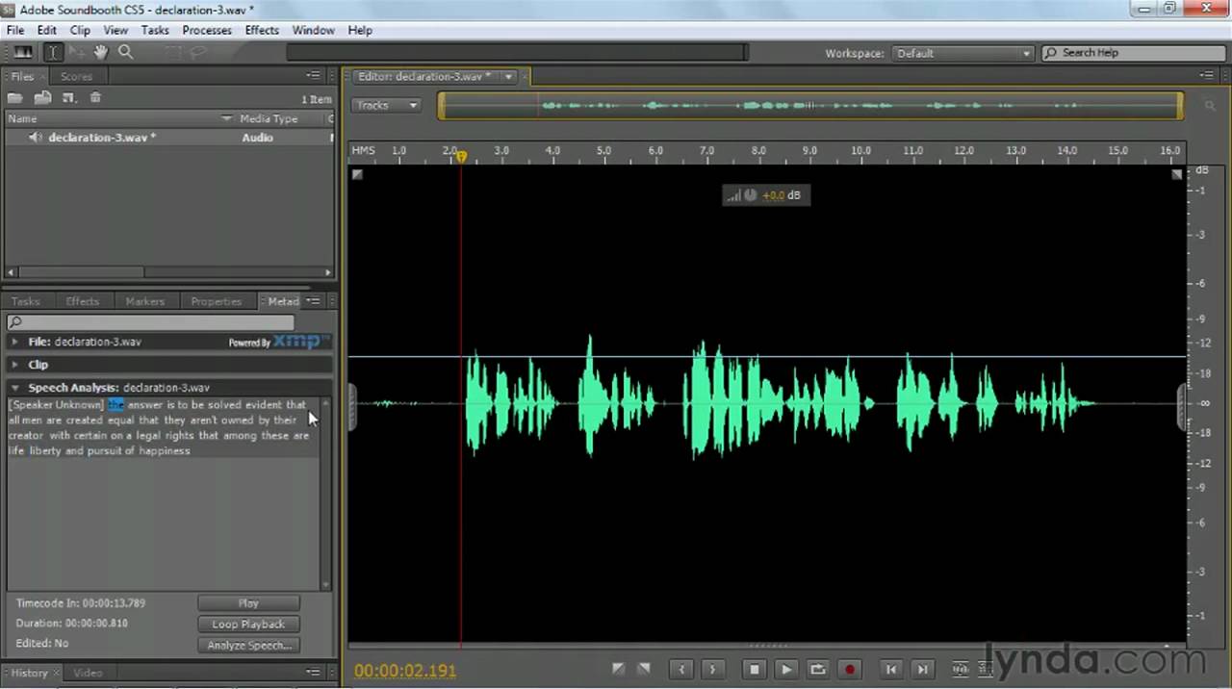Click the Search Help field
The width and height of the screenshot is (1232, 689).
pyautogui.click(x=1132, y=53)
